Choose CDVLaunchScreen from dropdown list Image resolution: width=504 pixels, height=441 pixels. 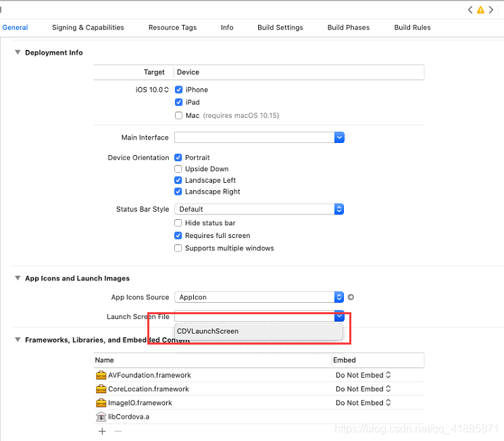(x=259, y=331)
